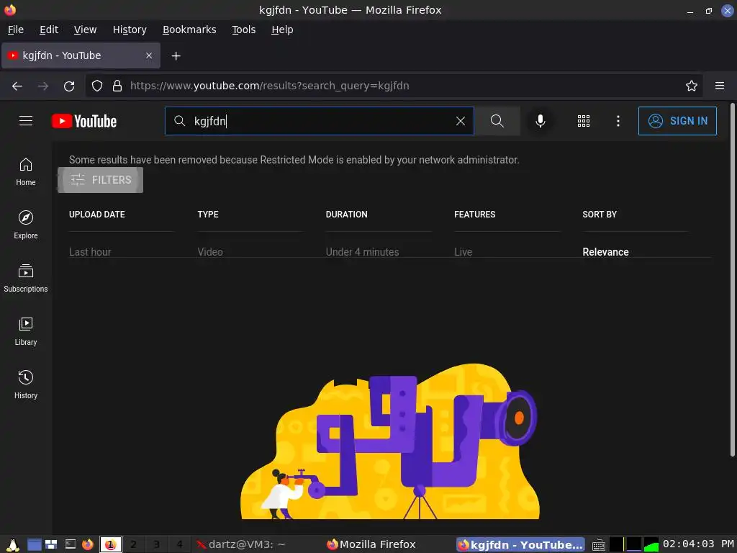
Task: Click the YouTube logo
Action: (84, 121)
